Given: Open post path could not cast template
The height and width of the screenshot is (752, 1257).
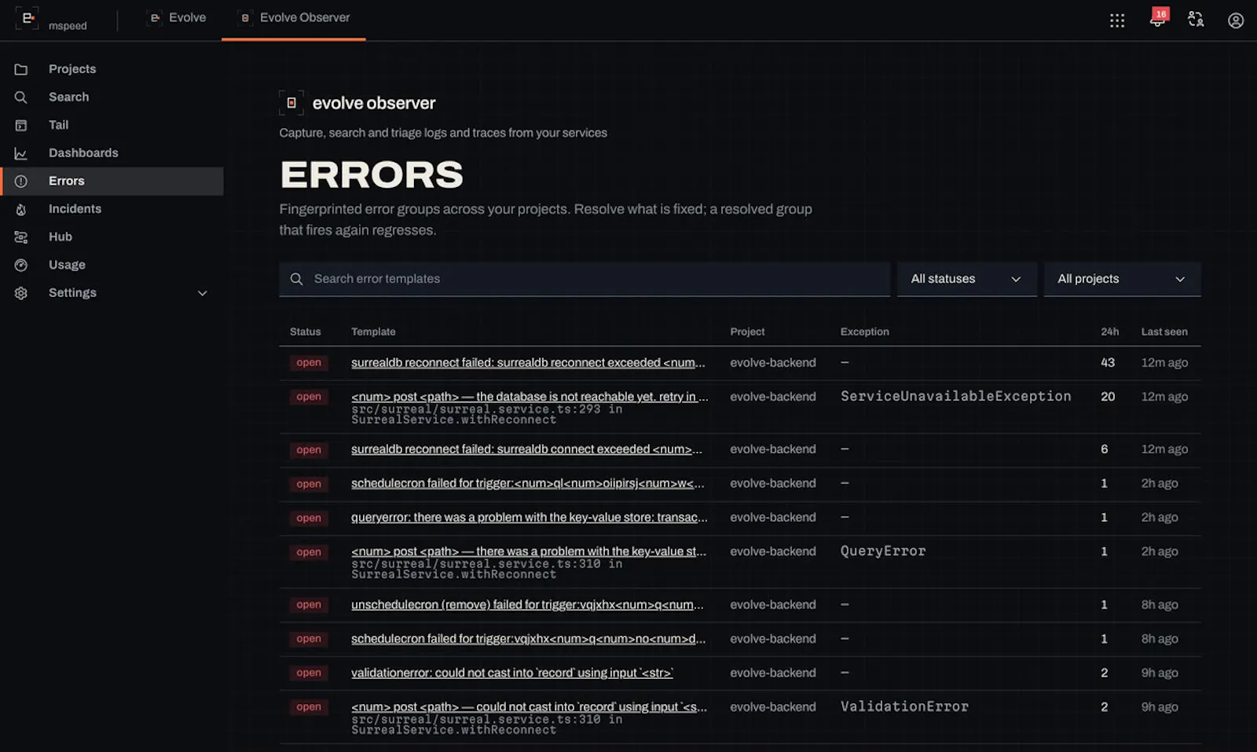Looking at the screenshot, I should point(529,707).
